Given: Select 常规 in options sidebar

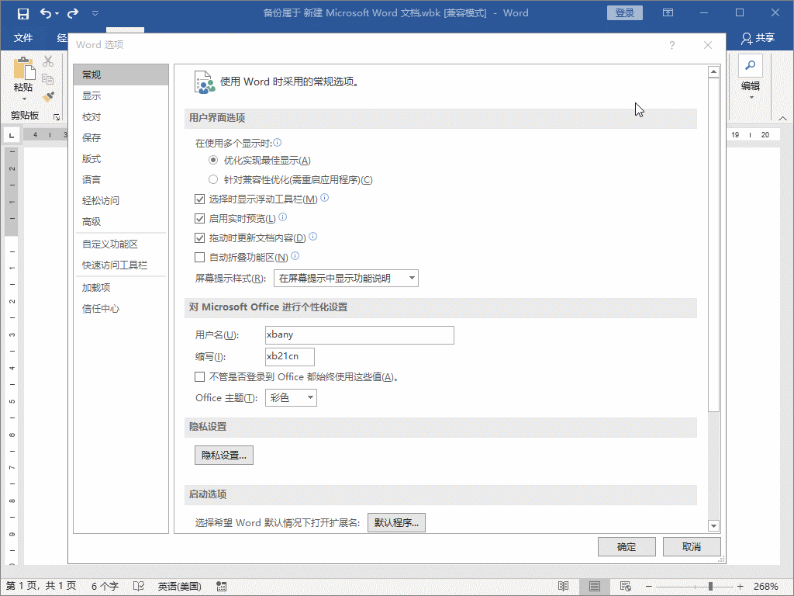Looking at the screenshot, I should pos(121,75).
